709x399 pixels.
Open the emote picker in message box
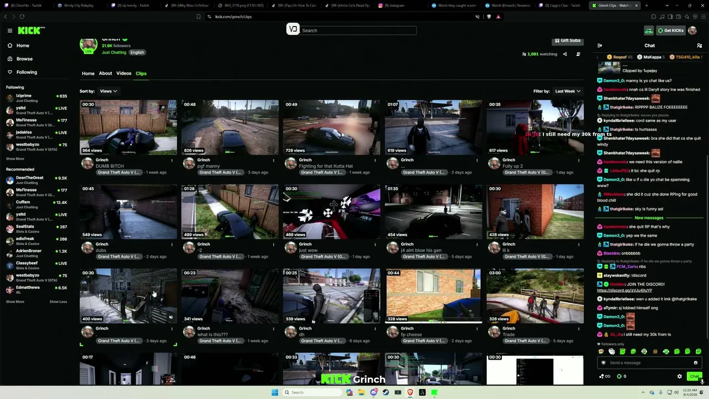click(x=696, y=363)
